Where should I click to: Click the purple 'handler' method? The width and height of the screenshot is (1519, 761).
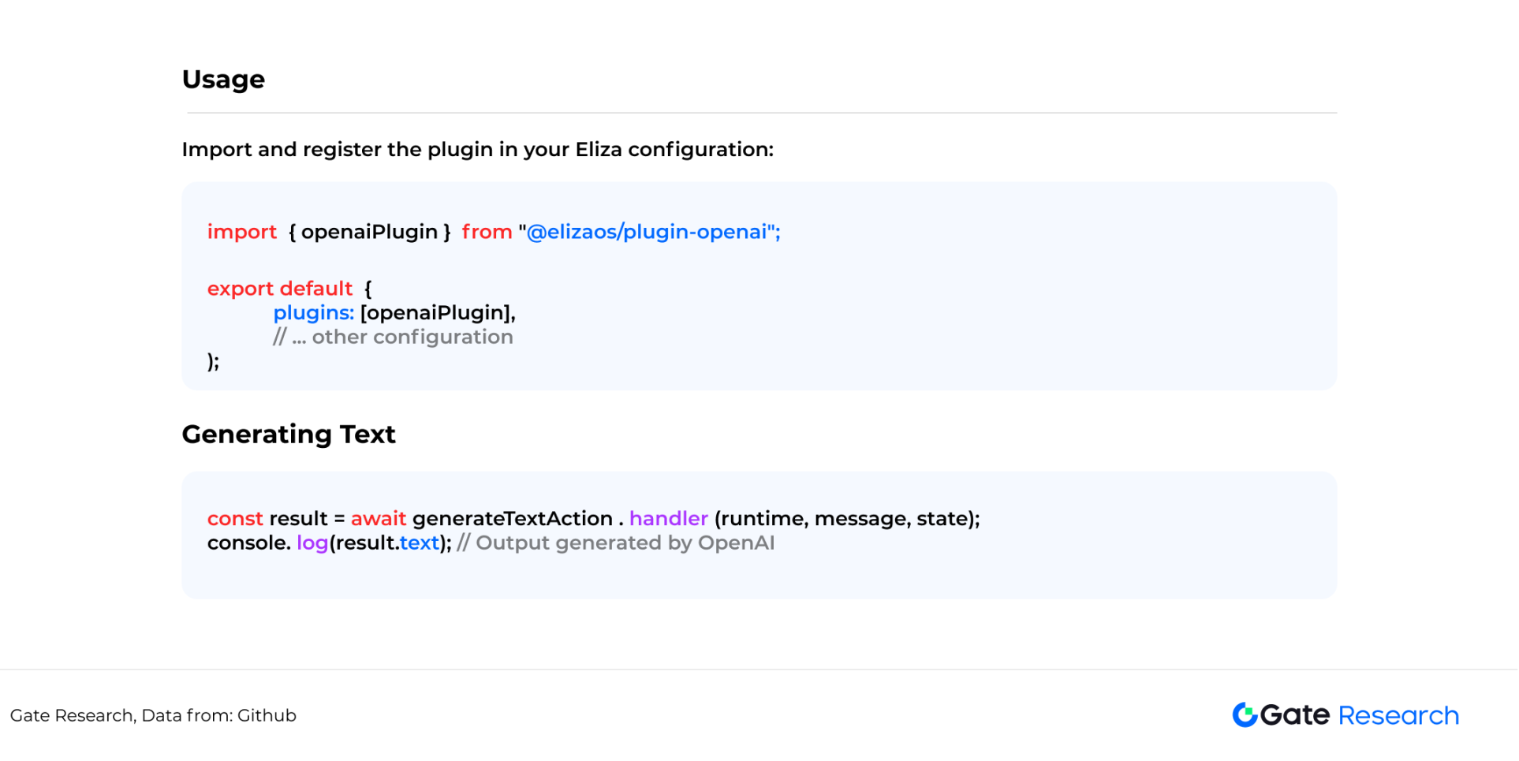pos(669,519)
